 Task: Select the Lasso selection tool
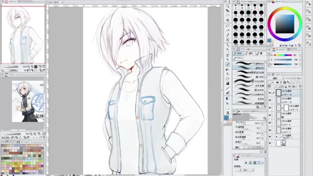click(227, 26)
